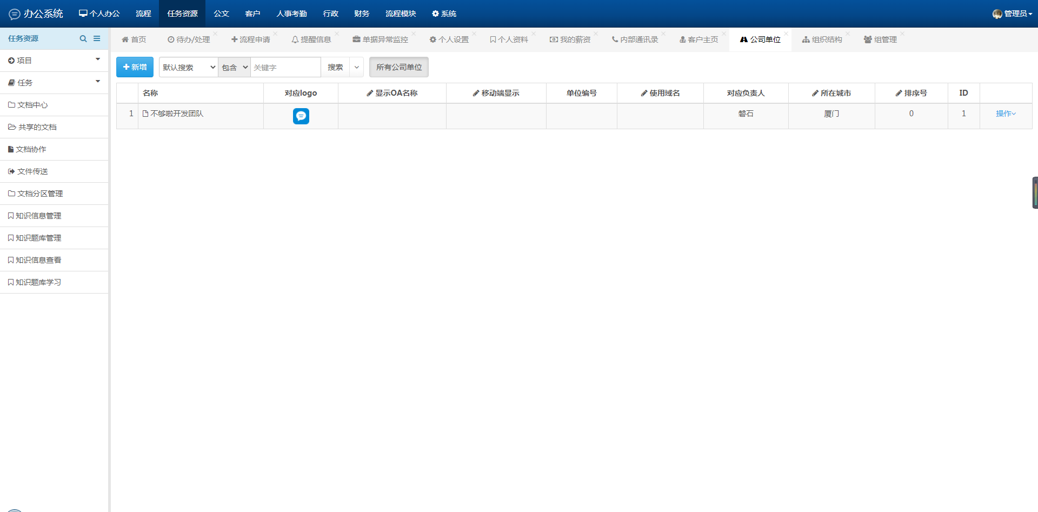The height and width of the screenshot is (512, 1038).
Task: Open the 默认搜索 dropdown
Action: (x=189, y=68)
